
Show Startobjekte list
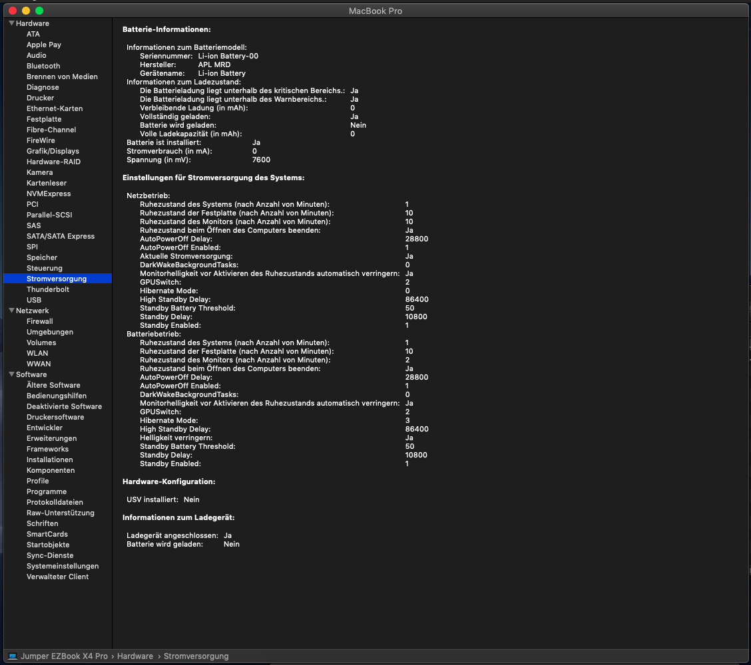click(x=48, y=545)
